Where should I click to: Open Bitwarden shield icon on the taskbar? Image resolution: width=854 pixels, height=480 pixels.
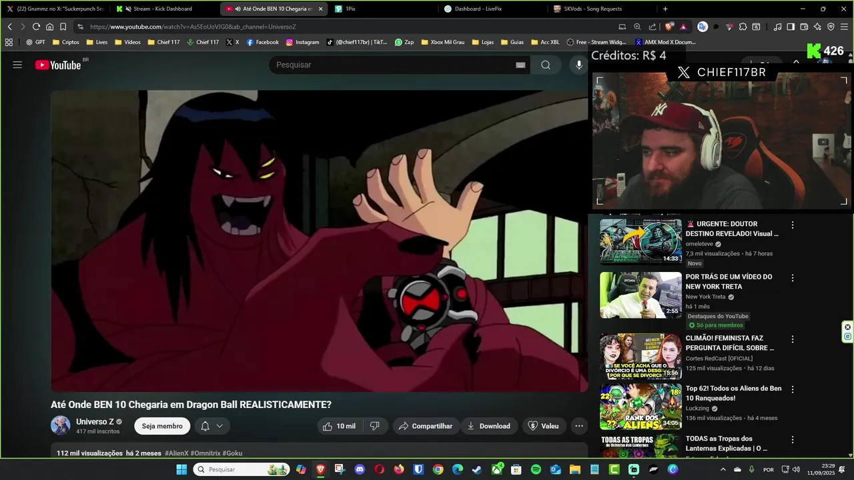(x=418, y=469)
